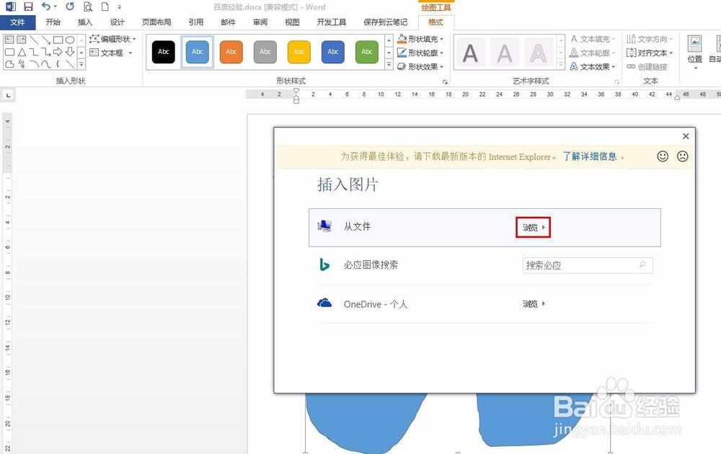Open the Undo history dropdown arrow
The height and width of the screenshot is (454, 721).
(56, 6)
